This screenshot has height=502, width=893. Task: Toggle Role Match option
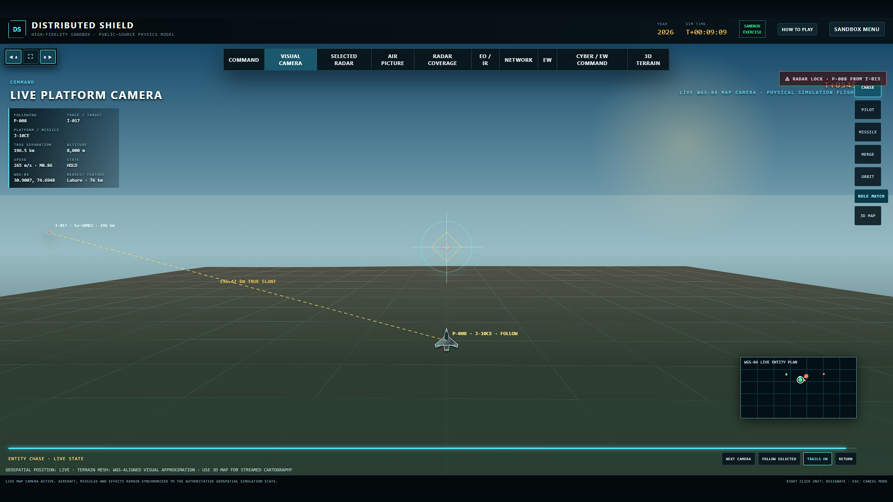click(871, 196)
